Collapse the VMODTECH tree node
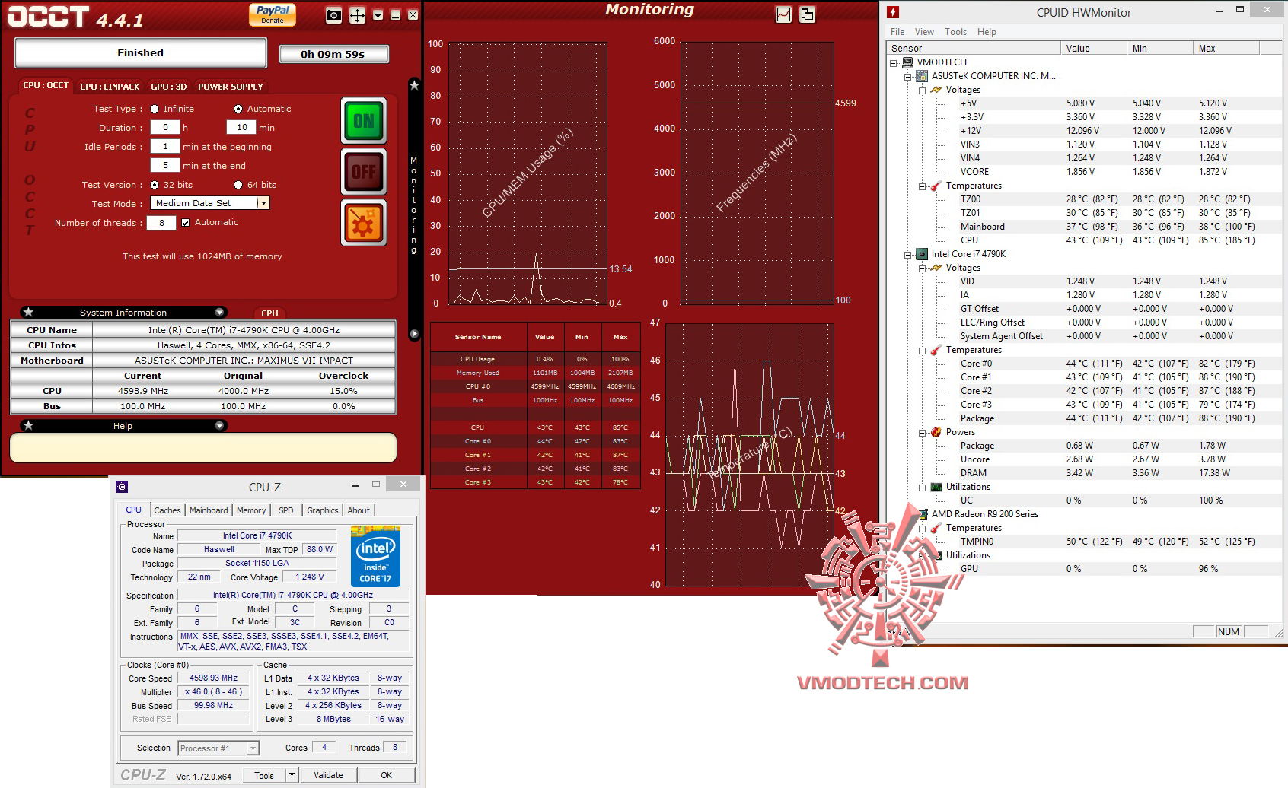 tap(894, 62)
